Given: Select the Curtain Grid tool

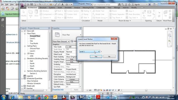Looking at the screenshot, I should coord(70,14).
